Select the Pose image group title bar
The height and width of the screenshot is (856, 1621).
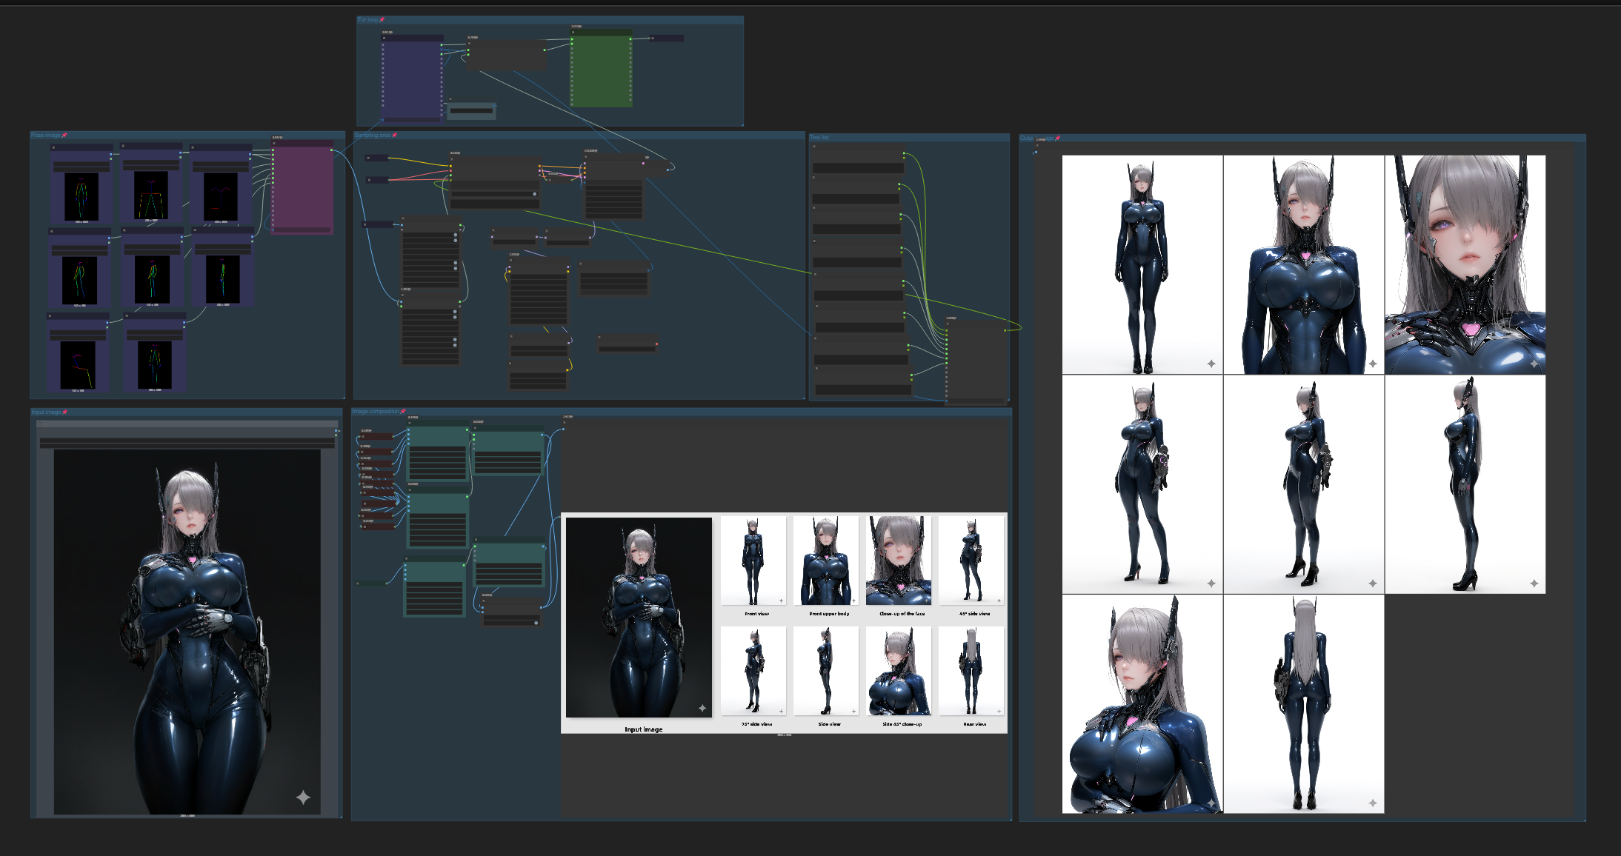click(x=46, y=136)
